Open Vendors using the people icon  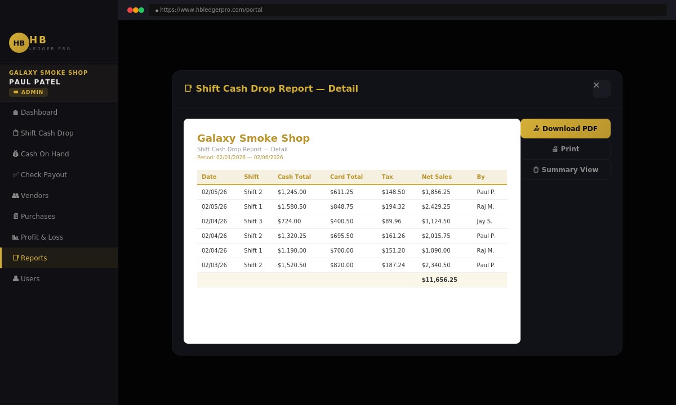click(15, 195)
